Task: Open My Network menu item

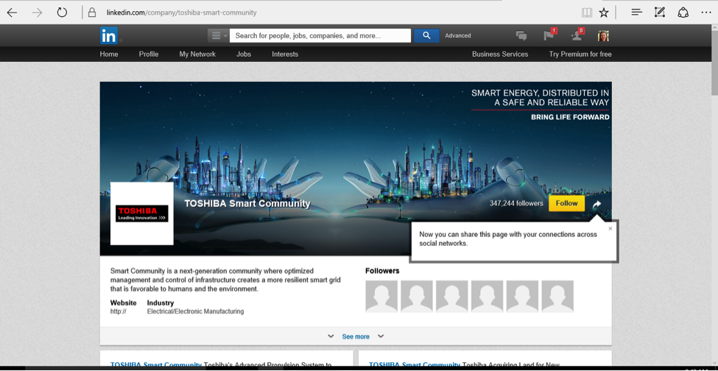Action: pos(197,54)
